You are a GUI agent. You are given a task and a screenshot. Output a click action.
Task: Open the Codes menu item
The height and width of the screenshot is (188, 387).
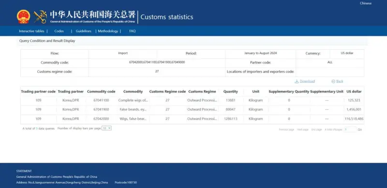pyautogui.click(x=59, y=31)
